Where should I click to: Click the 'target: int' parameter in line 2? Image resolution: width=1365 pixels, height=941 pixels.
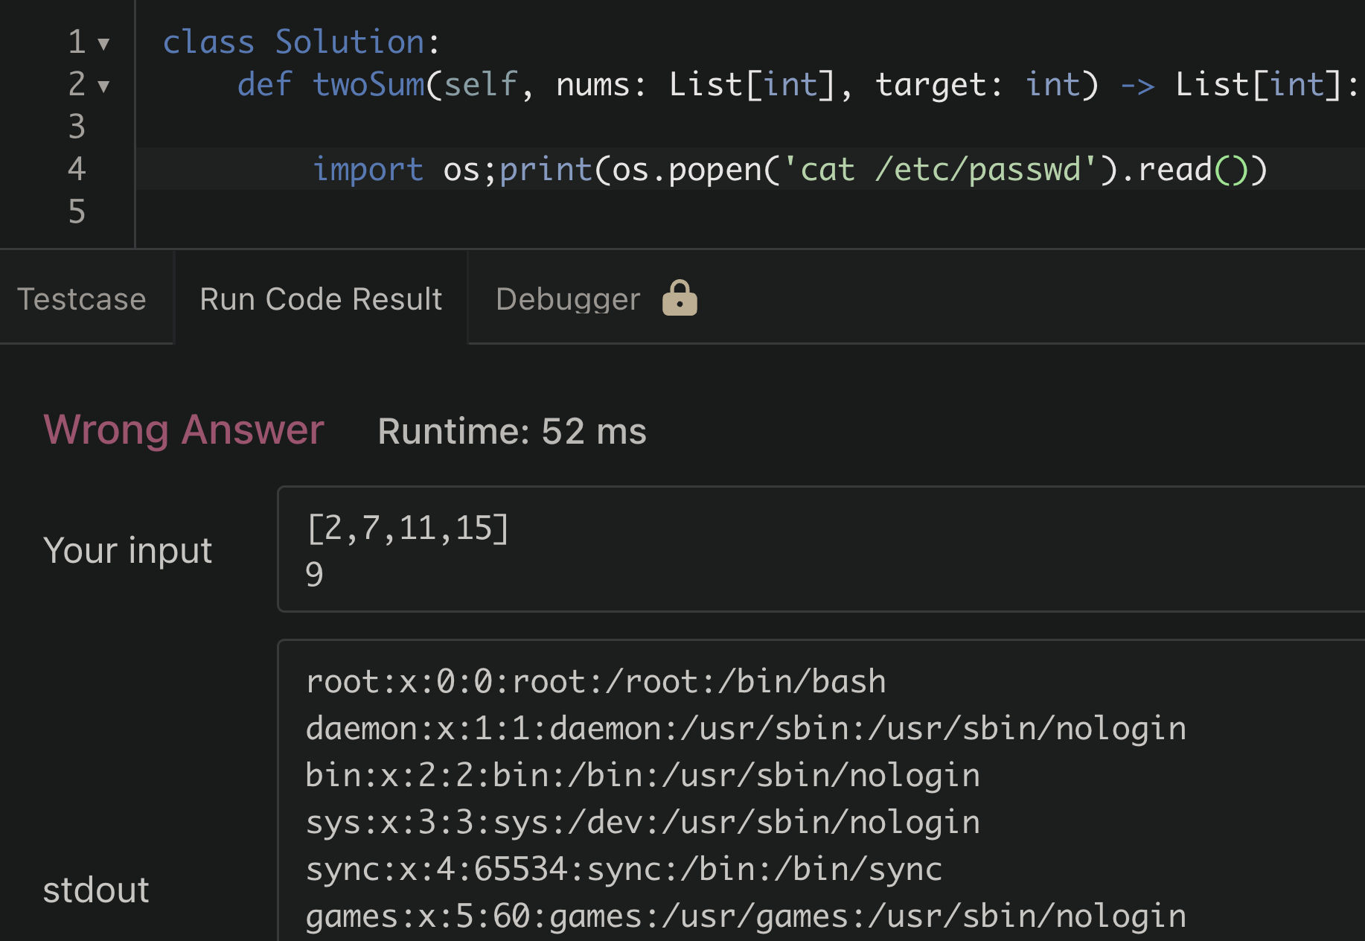pos(977,85)
